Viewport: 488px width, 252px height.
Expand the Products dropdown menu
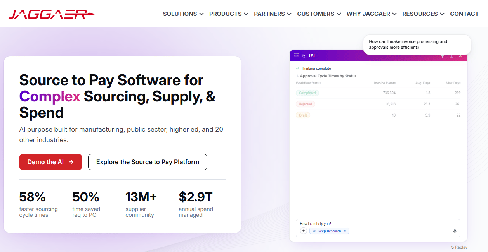coord(229,14)
